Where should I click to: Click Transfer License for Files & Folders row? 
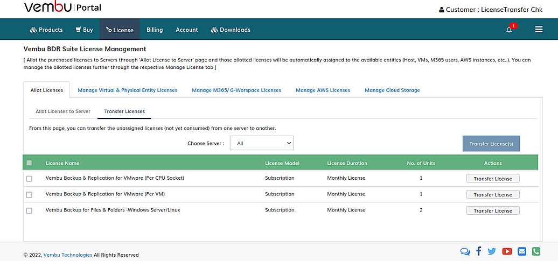tap(493, 210)
